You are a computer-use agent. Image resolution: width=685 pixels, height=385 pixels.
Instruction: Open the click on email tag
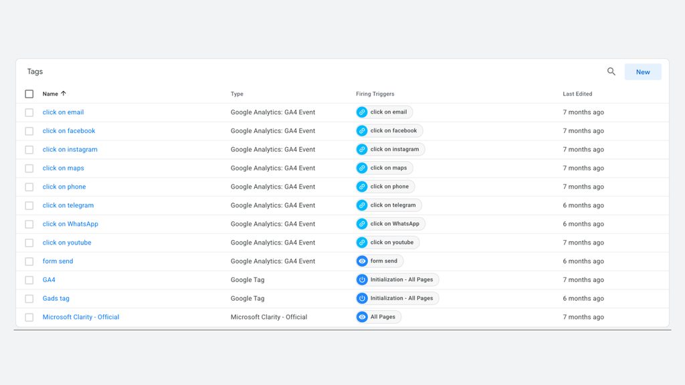tap(63, 112)
